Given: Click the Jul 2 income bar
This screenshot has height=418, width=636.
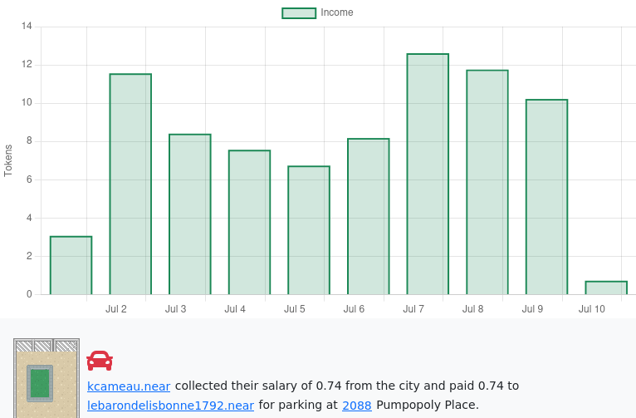Looking at the screenshot, I should point(130,184).
